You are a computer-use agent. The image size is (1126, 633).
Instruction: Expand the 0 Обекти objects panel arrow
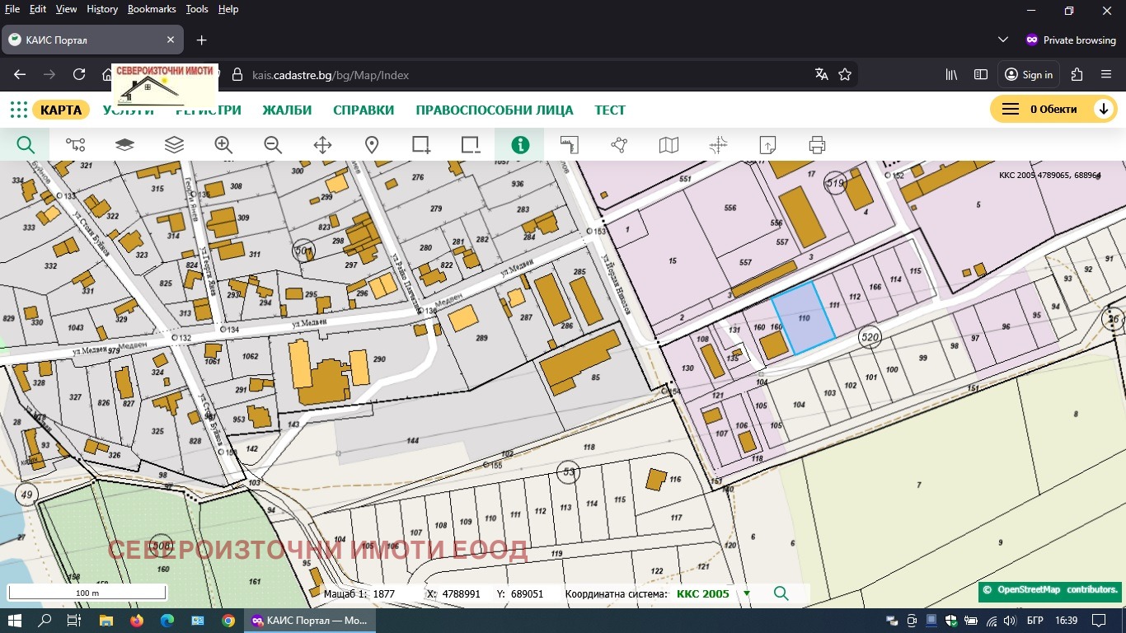tap(1103, 110)
